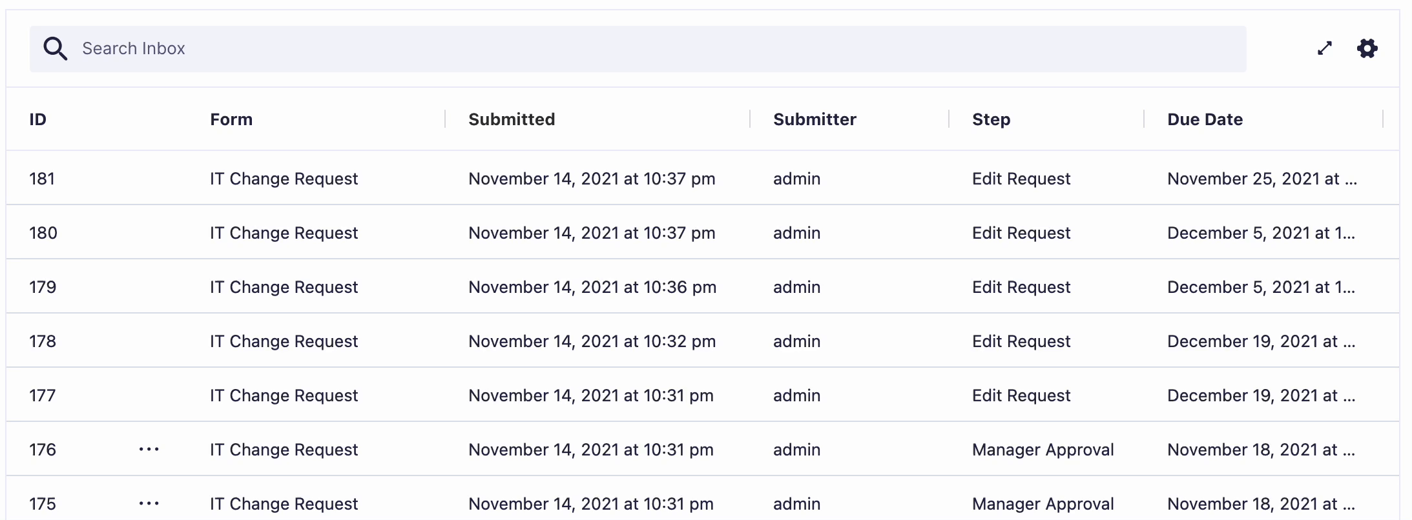Sort by the Submitter column header
The image size is (1412, 520).
[815, 119]
